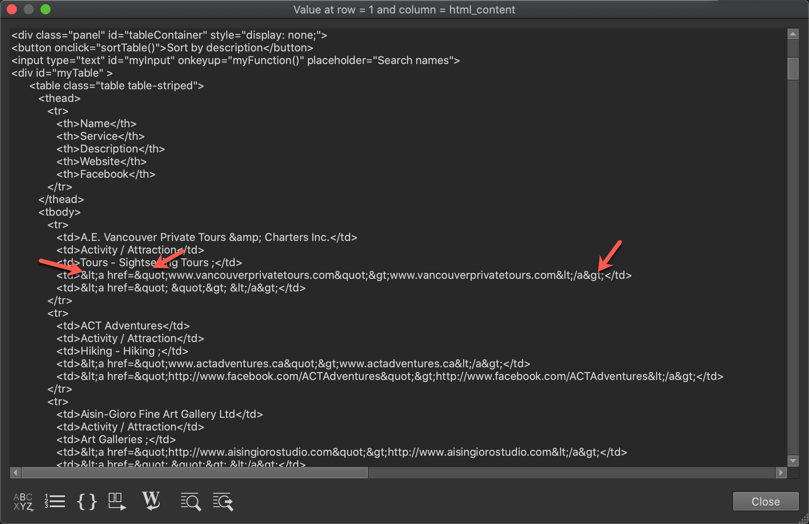Image resolution: width=809 pixels, height=524 pixels.
Task: Toggle line numbers display
Action: [54, 502]
